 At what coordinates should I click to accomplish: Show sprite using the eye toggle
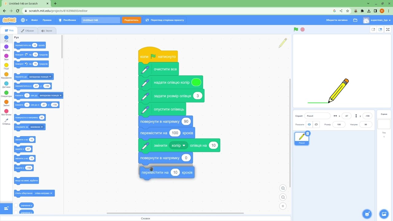click(309, 125)
